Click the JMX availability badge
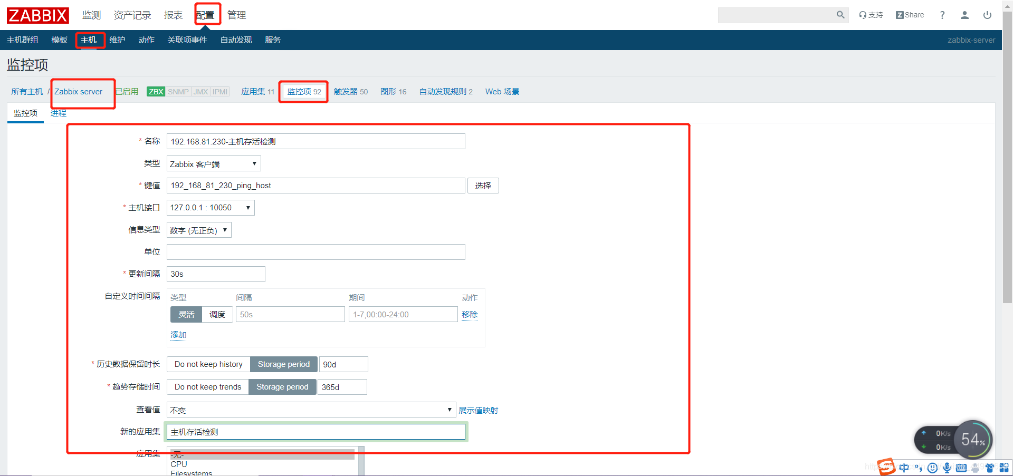Image resolution: width=1013 pixels, height=476 pixels. pos(200,92)
